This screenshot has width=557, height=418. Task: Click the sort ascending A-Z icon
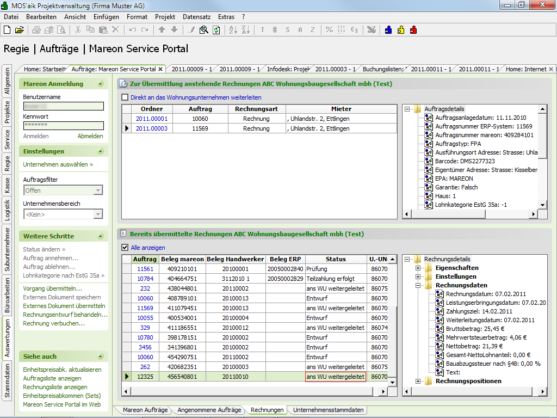coord(233,30)
